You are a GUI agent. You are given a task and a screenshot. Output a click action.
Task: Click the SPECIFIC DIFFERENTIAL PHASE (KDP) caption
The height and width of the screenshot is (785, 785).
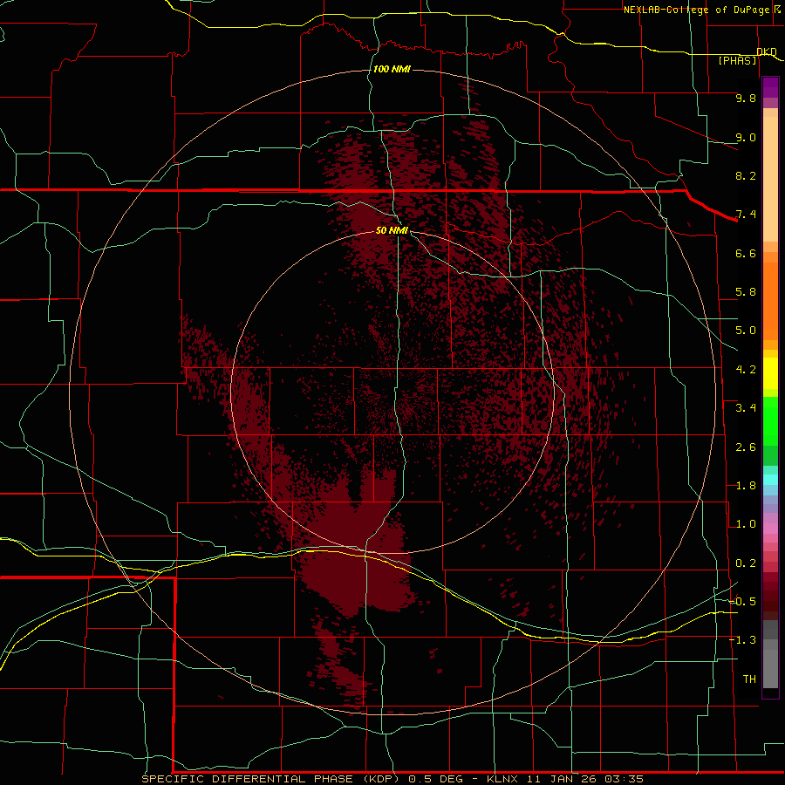(x=272, y=779)
